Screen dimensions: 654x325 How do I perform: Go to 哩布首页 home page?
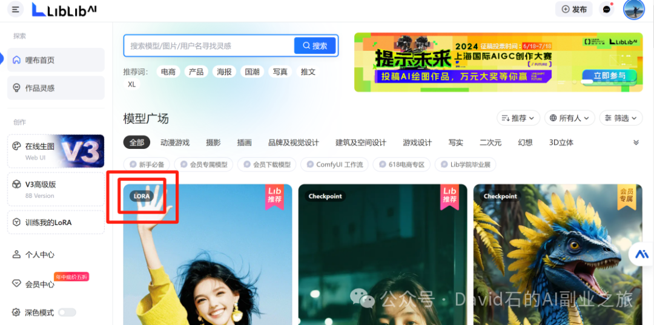56,60
